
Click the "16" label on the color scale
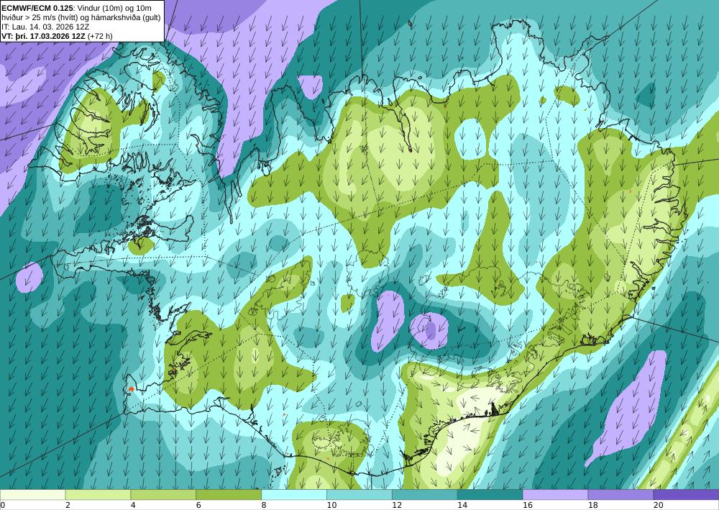[x=528, y=505]
